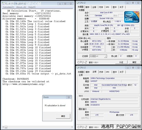Viewport: 142px width, 130px height.
Task: Click 确定 in PI calculation done dialog
Action: 63,116
